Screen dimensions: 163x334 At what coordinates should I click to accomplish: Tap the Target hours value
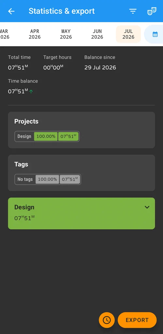(x=53, y=68)
